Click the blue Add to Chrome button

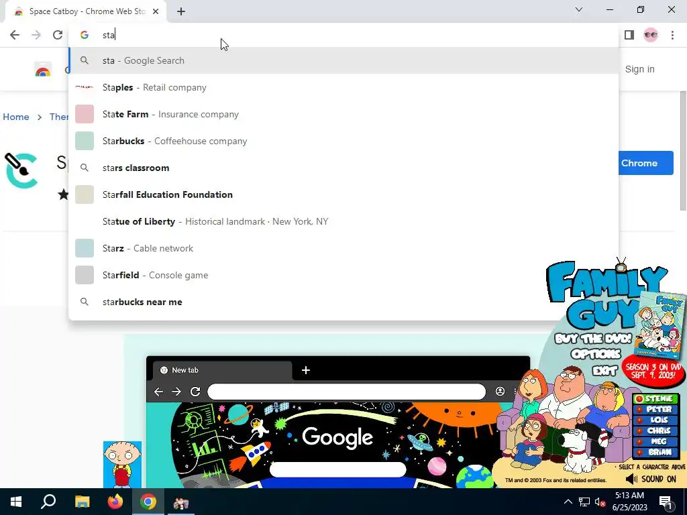click(646, 163)
